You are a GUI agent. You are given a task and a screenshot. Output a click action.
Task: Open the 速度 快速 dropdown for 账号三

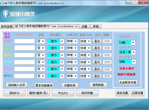tap(85, 55)
